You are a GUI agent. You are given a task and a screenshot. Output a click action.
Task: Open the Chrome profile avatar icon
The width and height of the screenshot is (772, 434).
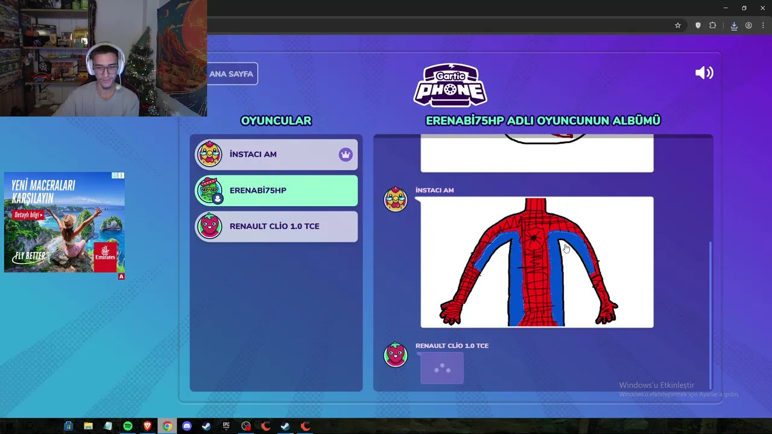748,25
